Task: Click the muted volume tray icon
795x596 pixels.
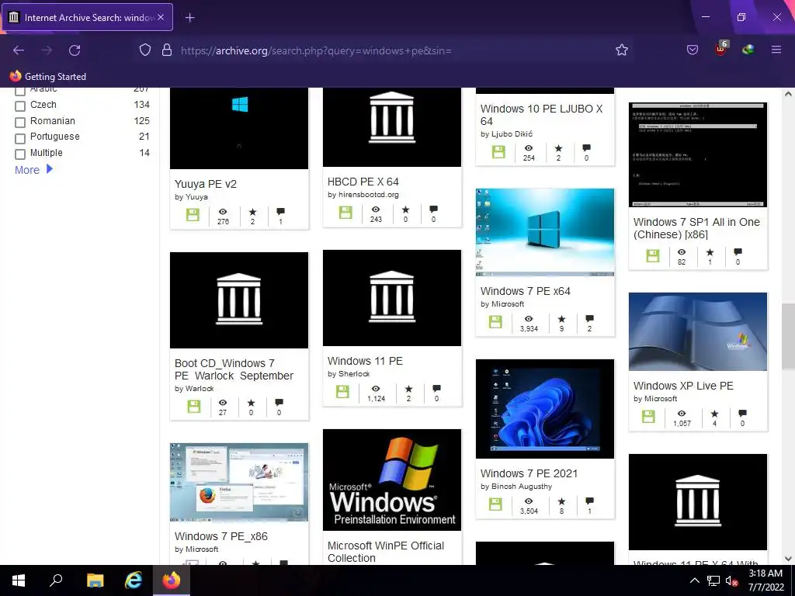Action: (731, 580)
